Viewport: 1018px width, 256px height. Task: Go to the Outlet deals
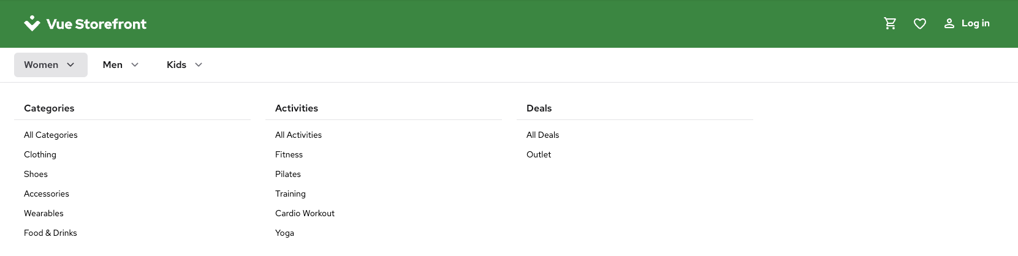(539, 155)
